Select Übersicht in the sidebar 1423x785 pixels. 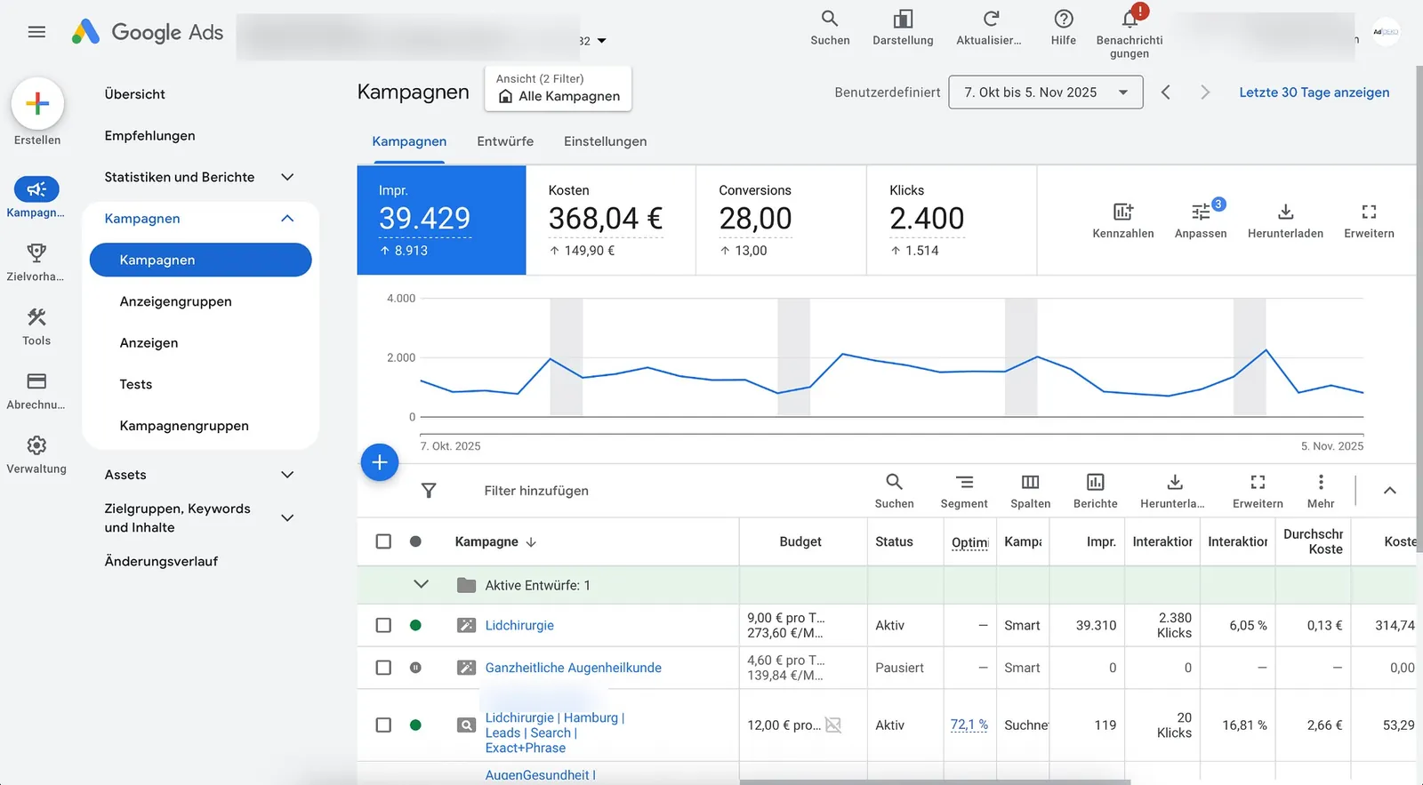[135, 94]
